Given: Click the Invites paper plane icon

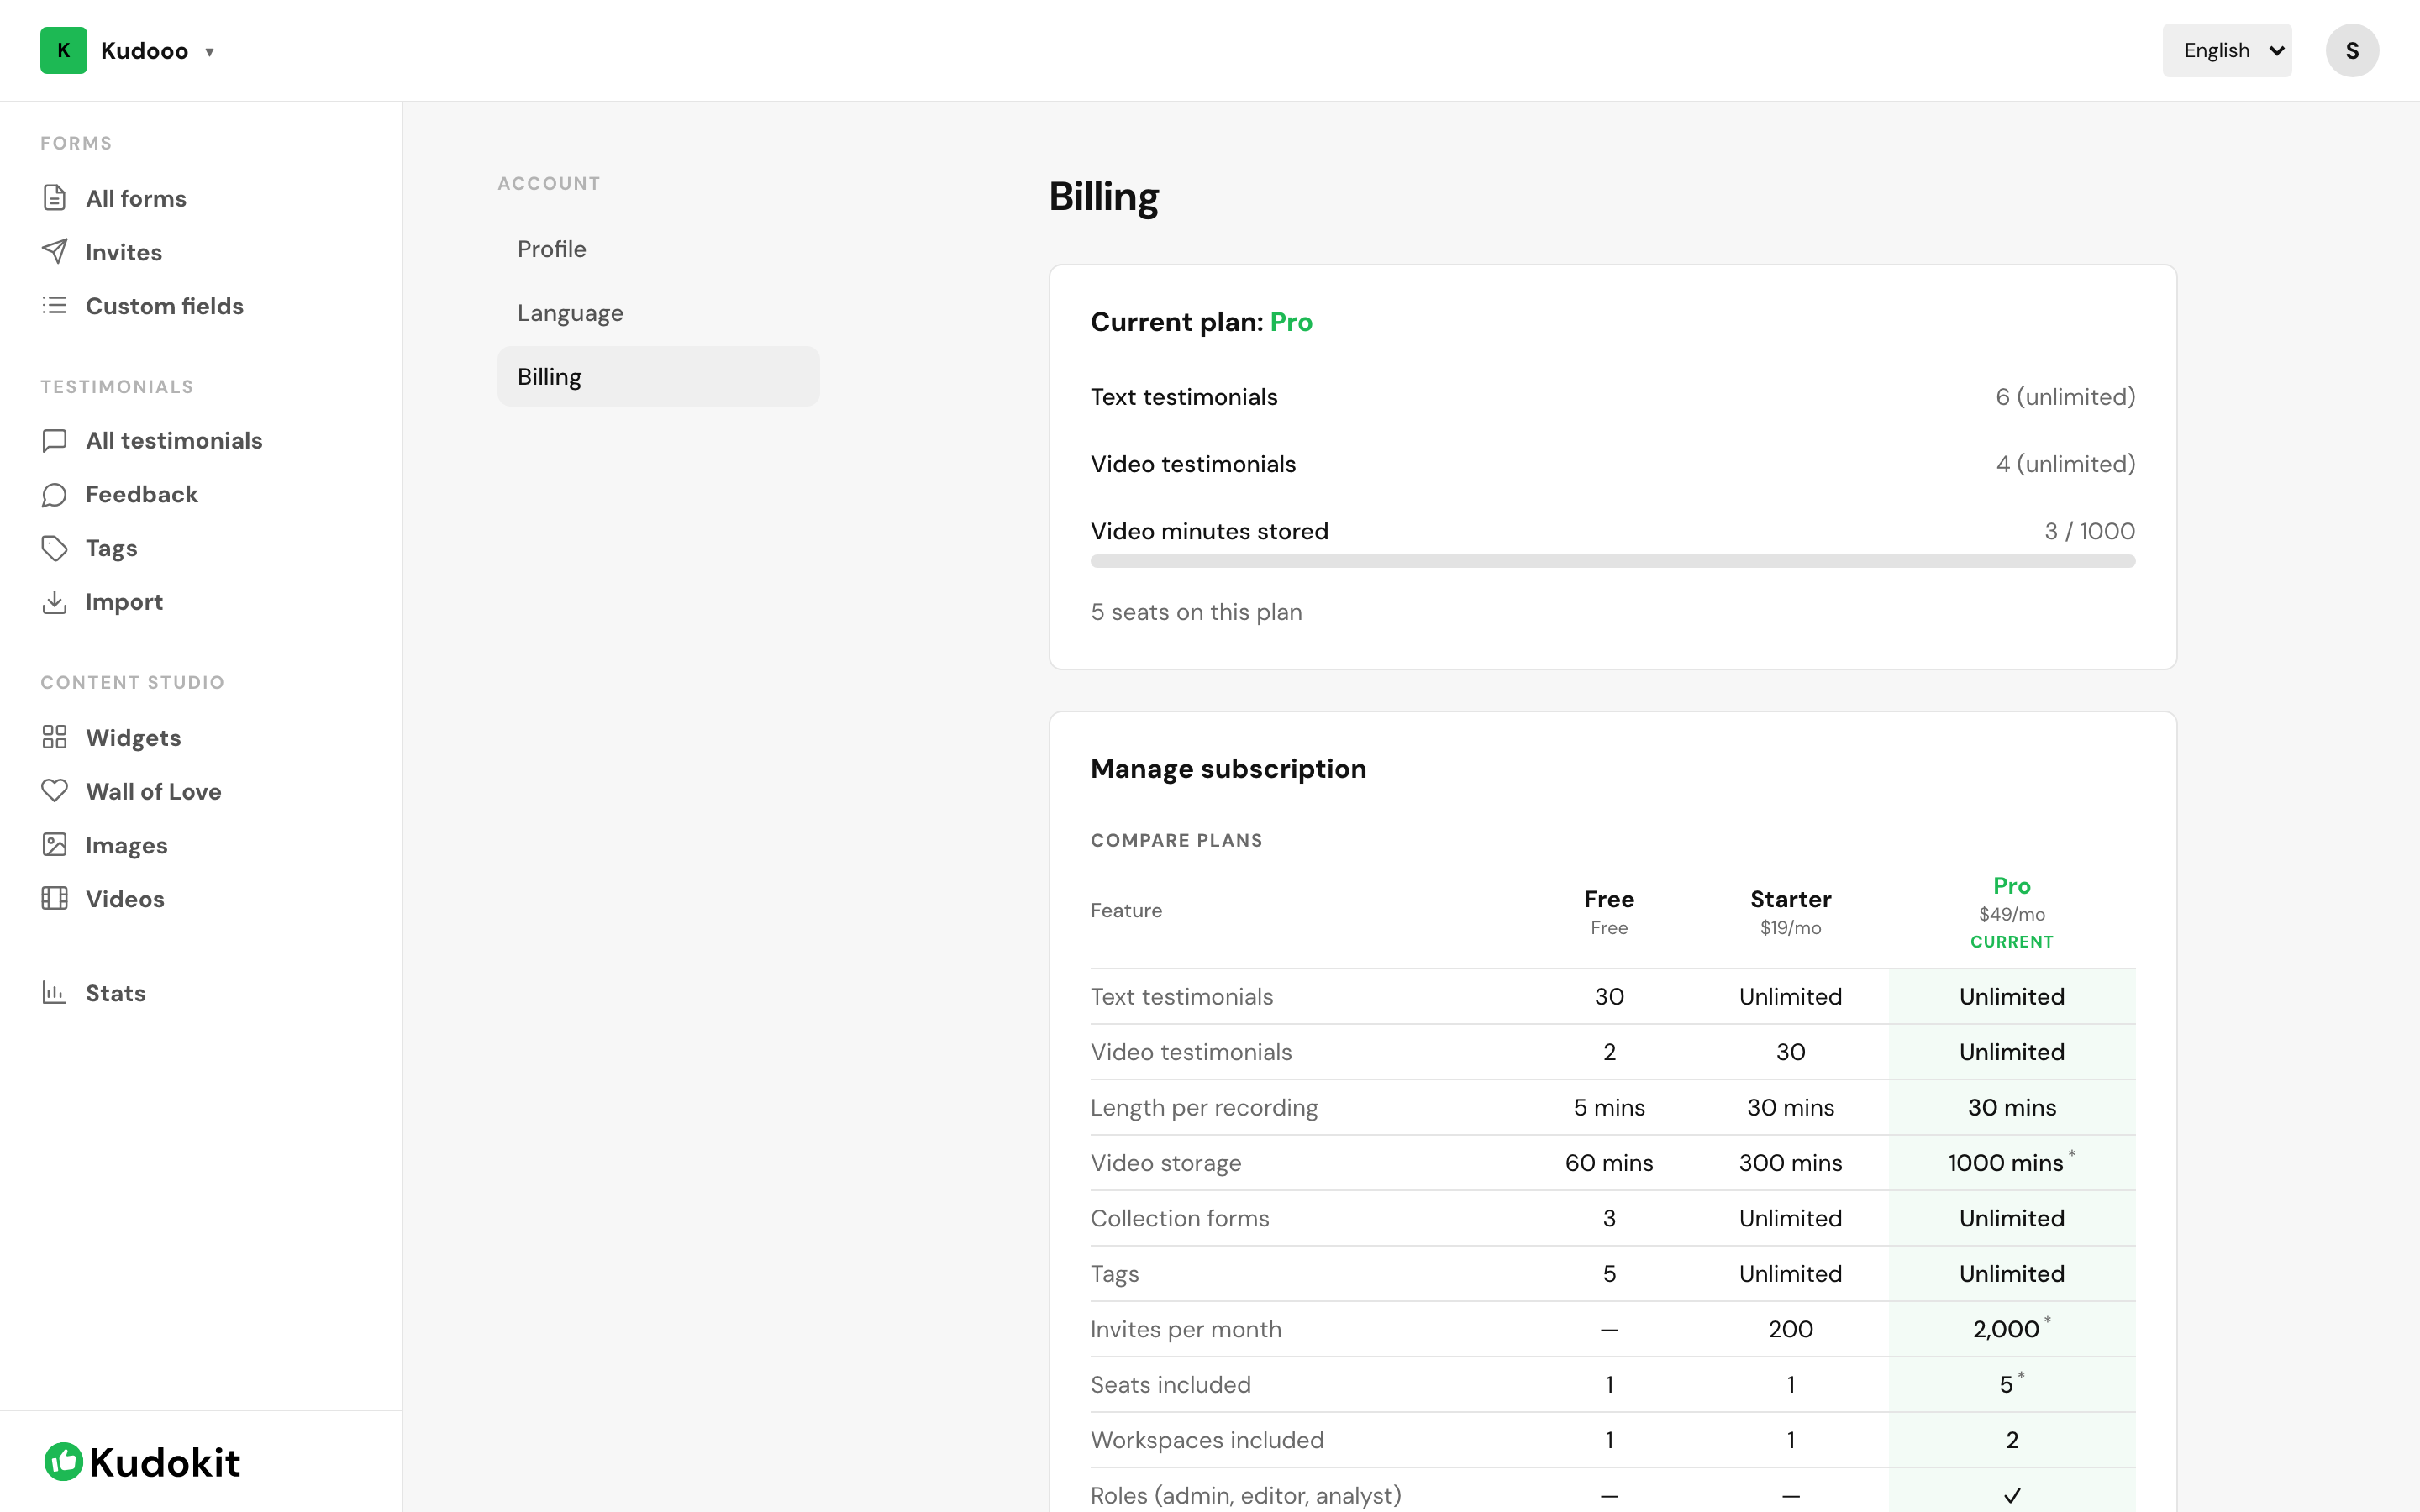Looking at the screenshot, I should click(55, 252).
